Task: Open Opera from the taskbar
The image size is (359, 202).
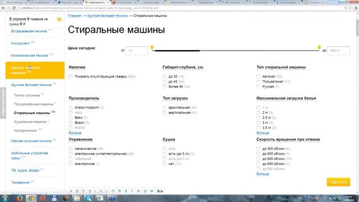Action: tap(43, 198)
